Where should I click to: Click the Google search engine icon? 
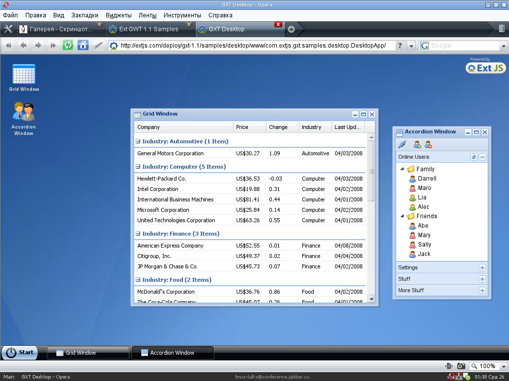point(424,46)
